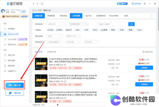Open the 价格范围 price range dropdown
The height and width of the screenshot is (107, 159).
[73, 42]
